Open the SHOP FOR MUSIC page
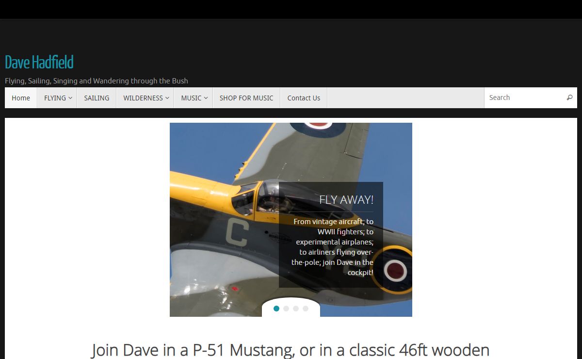This screenshot has width=582, height=359. pyautogui.click(x=246, y=98)
